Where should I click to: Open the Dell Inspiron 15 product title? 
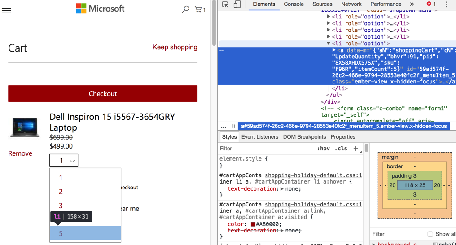tap(112, 122)
